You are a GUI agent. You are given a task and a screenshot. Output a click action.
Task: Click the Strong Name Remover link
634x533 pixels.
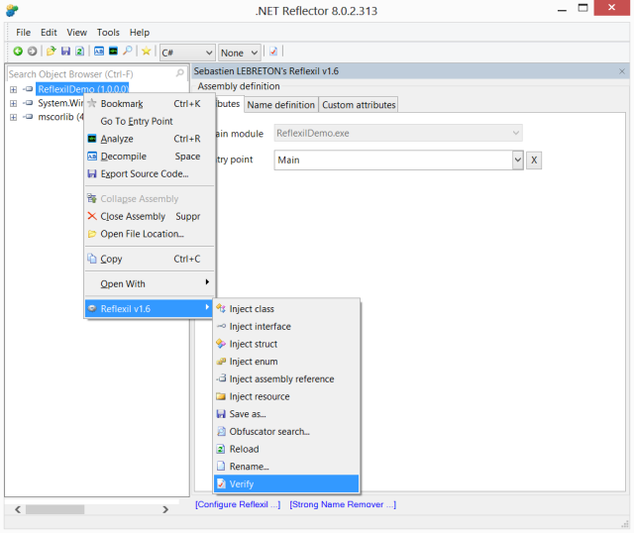pyautogui.click(x=343, y=504)
